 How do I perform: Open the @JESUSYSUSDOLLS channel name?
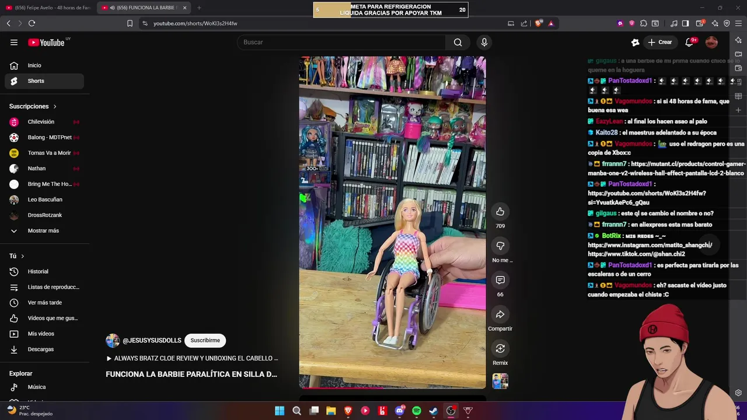pyautogui.click(x=152, y=341)
